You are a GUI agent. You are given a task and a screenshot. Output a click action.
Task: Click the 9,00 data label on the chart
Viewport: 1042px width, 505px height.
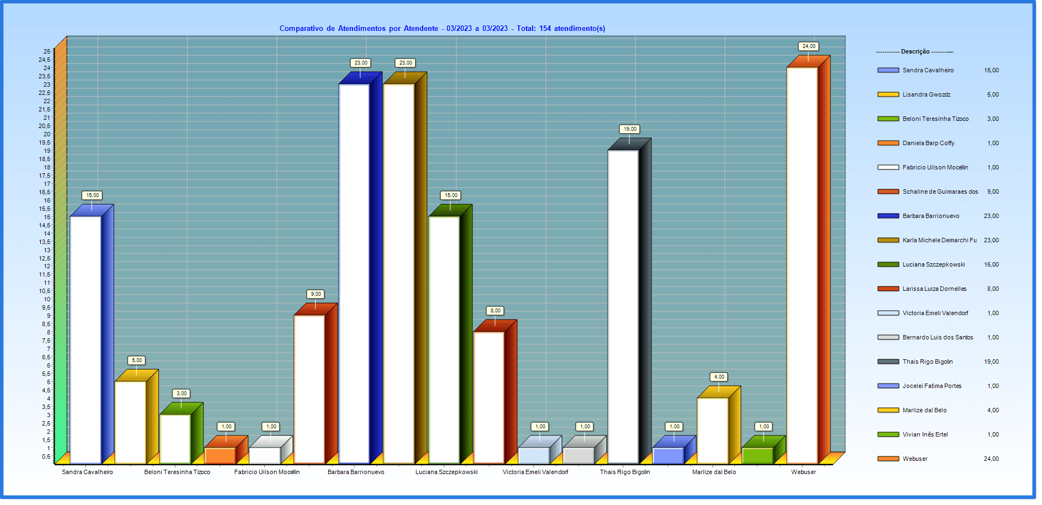tap(315, 295)
